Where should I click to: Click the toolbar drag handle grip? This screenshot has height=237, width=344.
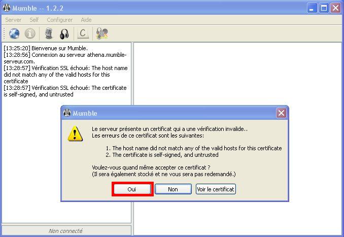(x=4, y=33)
